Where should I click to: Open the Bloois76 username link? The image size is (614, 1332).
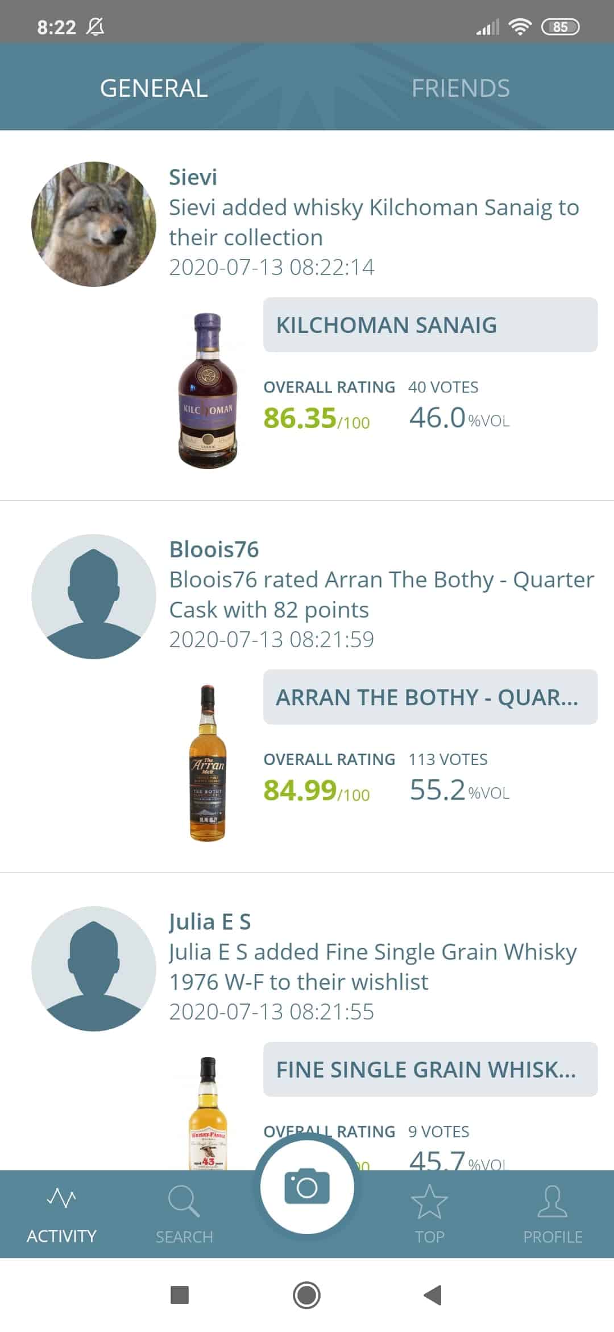(214, 550)
